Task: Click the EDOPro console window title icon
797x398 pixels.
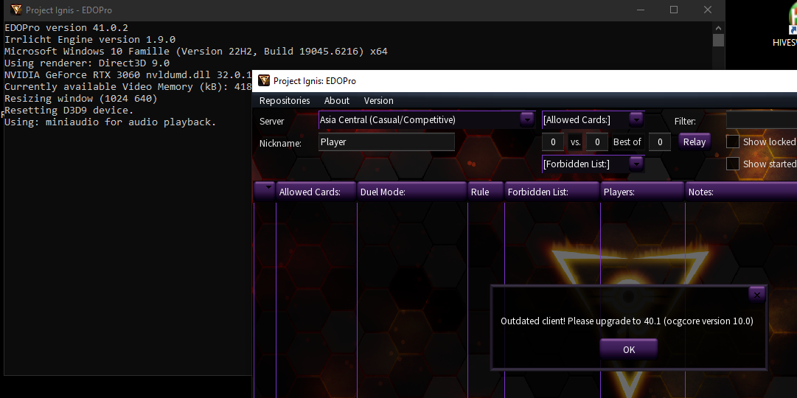Action: [x=16, y=10]
